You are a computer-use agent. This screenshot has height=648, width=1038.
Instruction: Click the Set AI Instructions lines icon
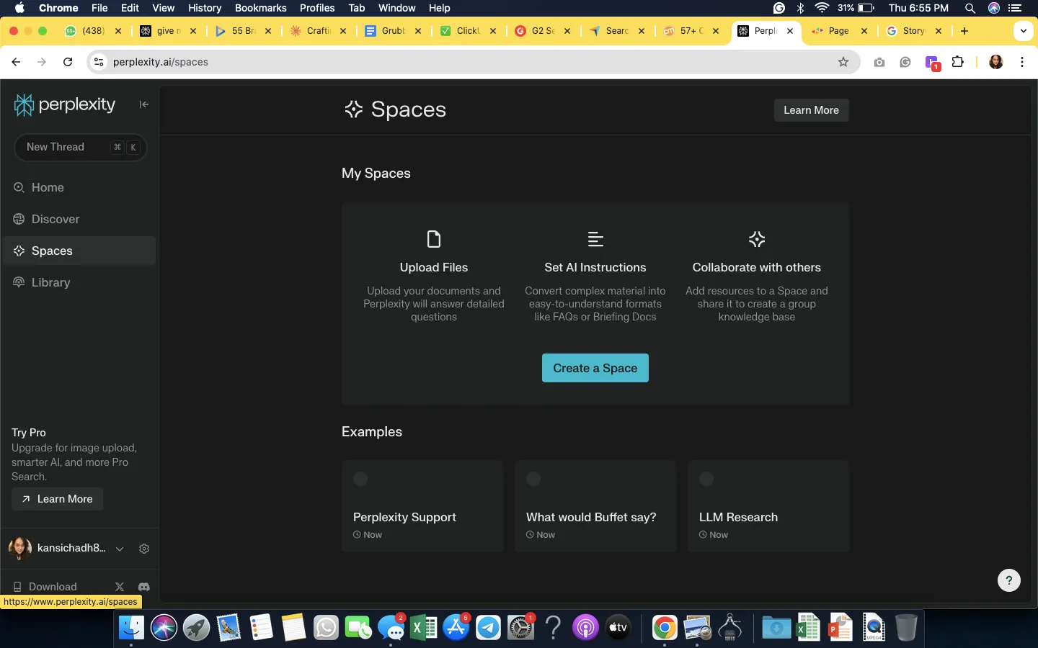pyautogui.click(x=595, y=239)
